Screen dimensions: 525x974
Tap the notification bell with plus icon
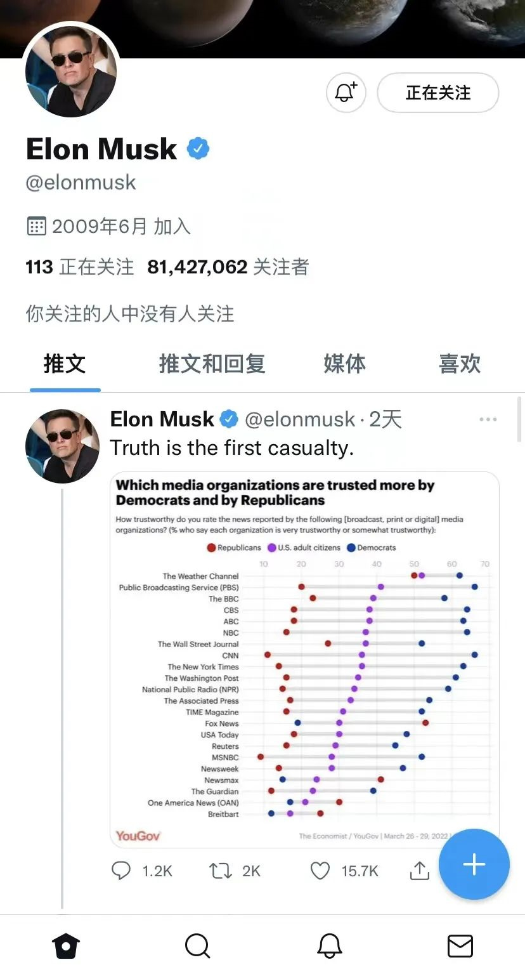click(346, 93)
